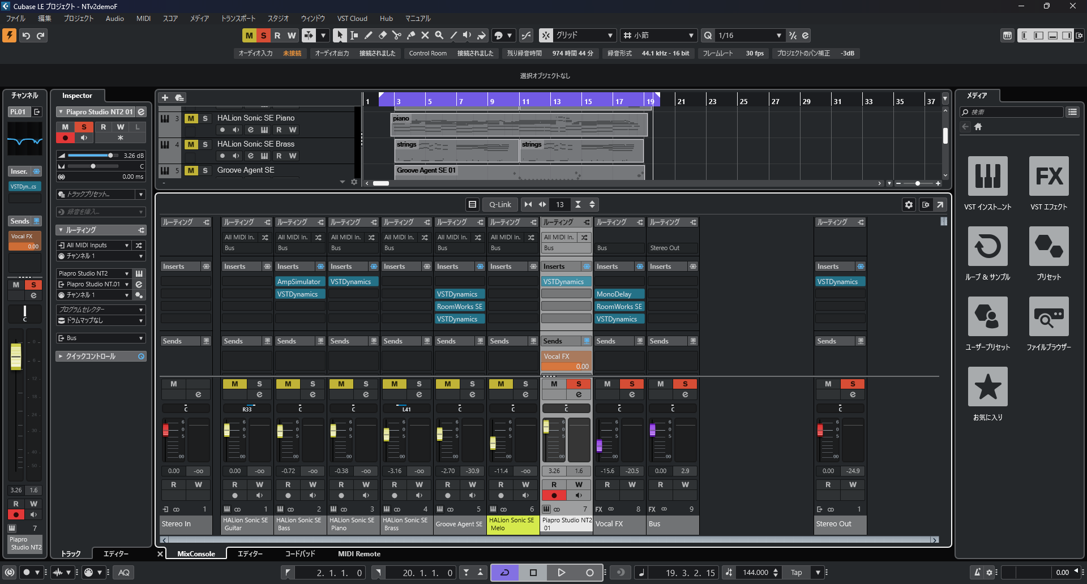Select the Split scissors tool
The width and height of the screenshot is (1087, 584).
[x=397, y=36]
